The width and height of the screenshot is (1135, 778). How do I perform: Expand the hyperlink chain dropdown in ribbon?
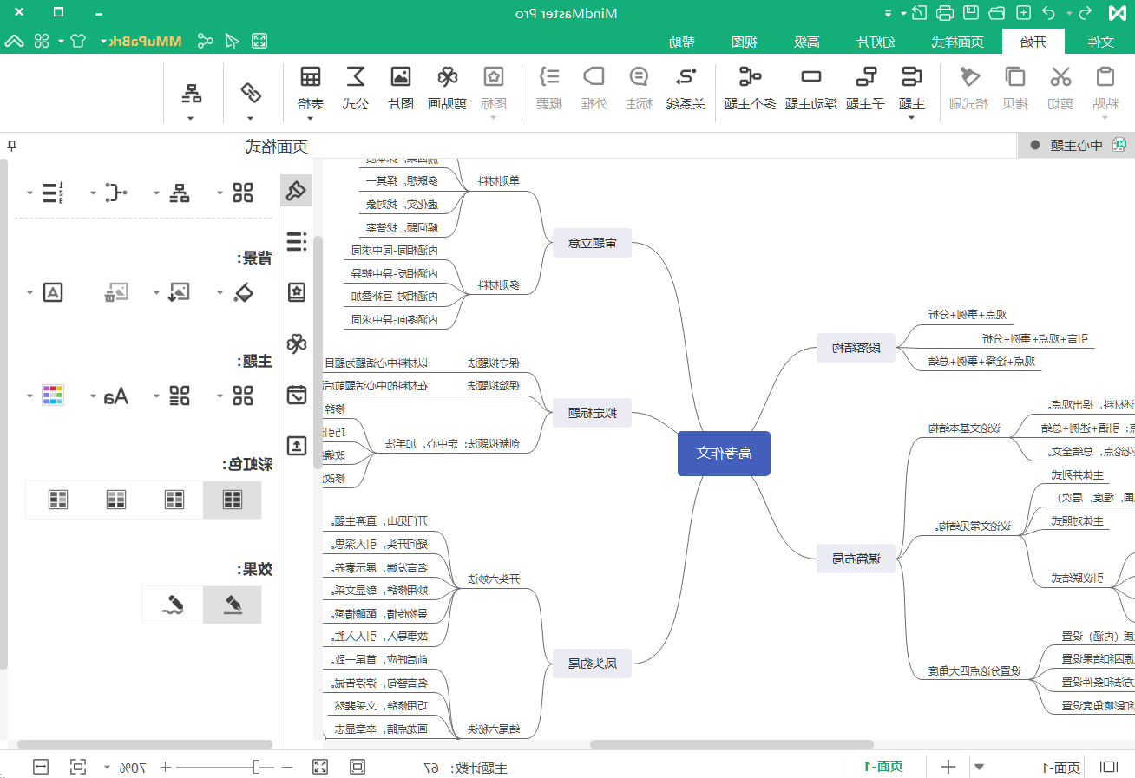pyautogui.click(x=250, y=117)
